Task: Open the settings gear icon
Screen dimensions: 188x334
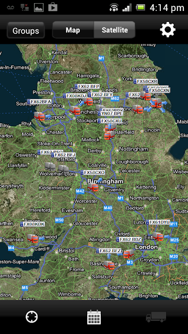Action: coord(168,30)
